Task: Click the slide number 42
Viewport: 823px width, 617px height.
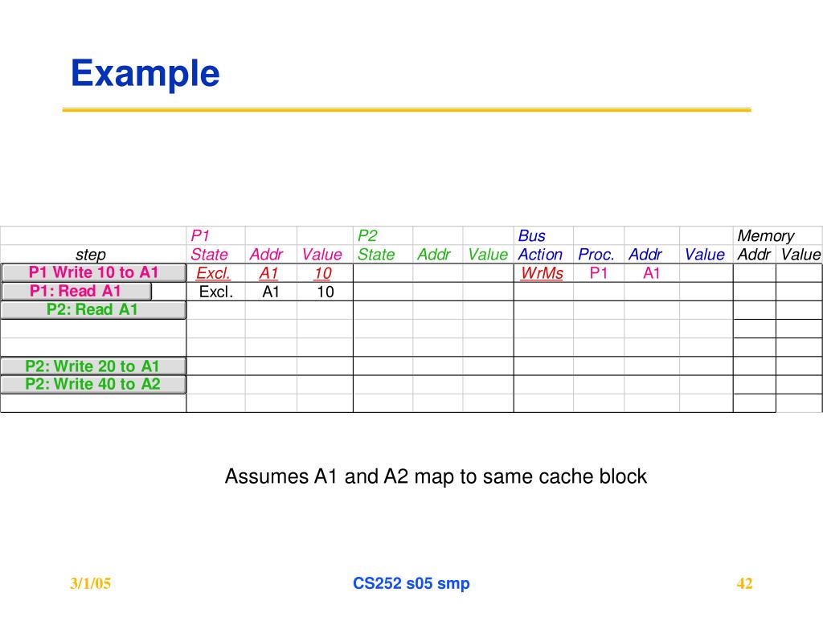Action: (x=744, y=583)
